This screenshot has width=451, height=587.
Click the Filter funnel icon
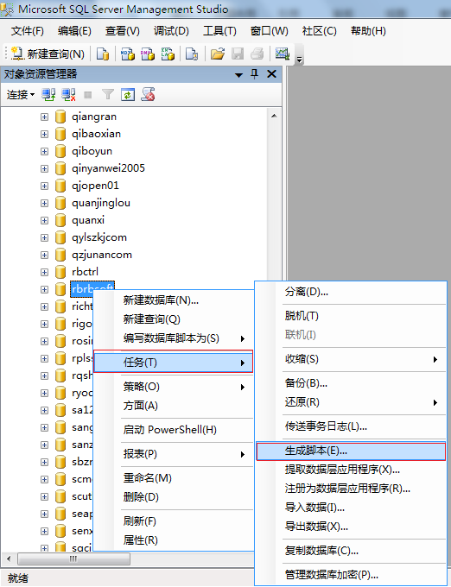coord(108,95)
